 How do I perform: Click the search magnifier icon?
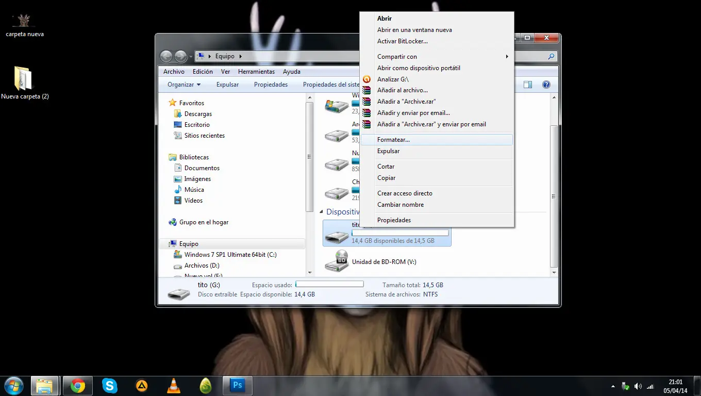coord(551,57)
